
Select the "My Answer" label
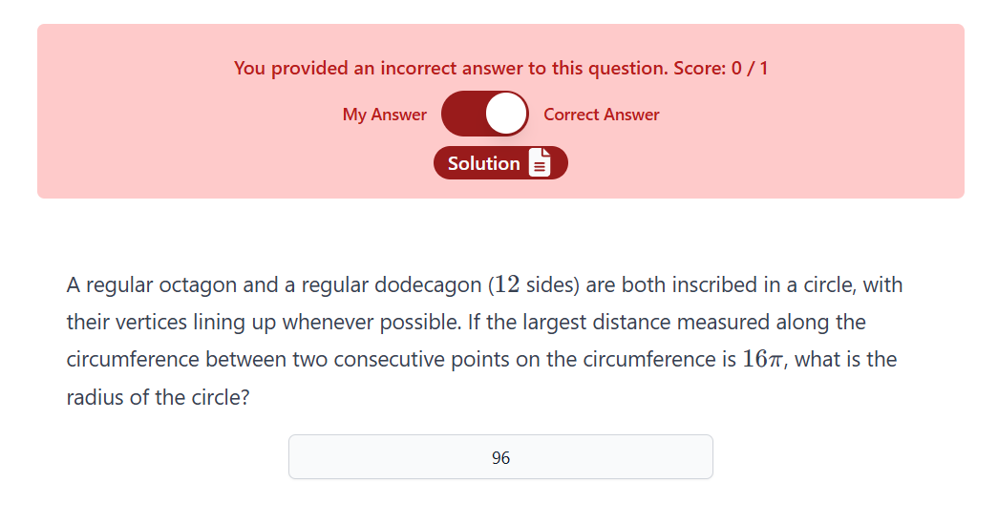(x=384, y=115)
